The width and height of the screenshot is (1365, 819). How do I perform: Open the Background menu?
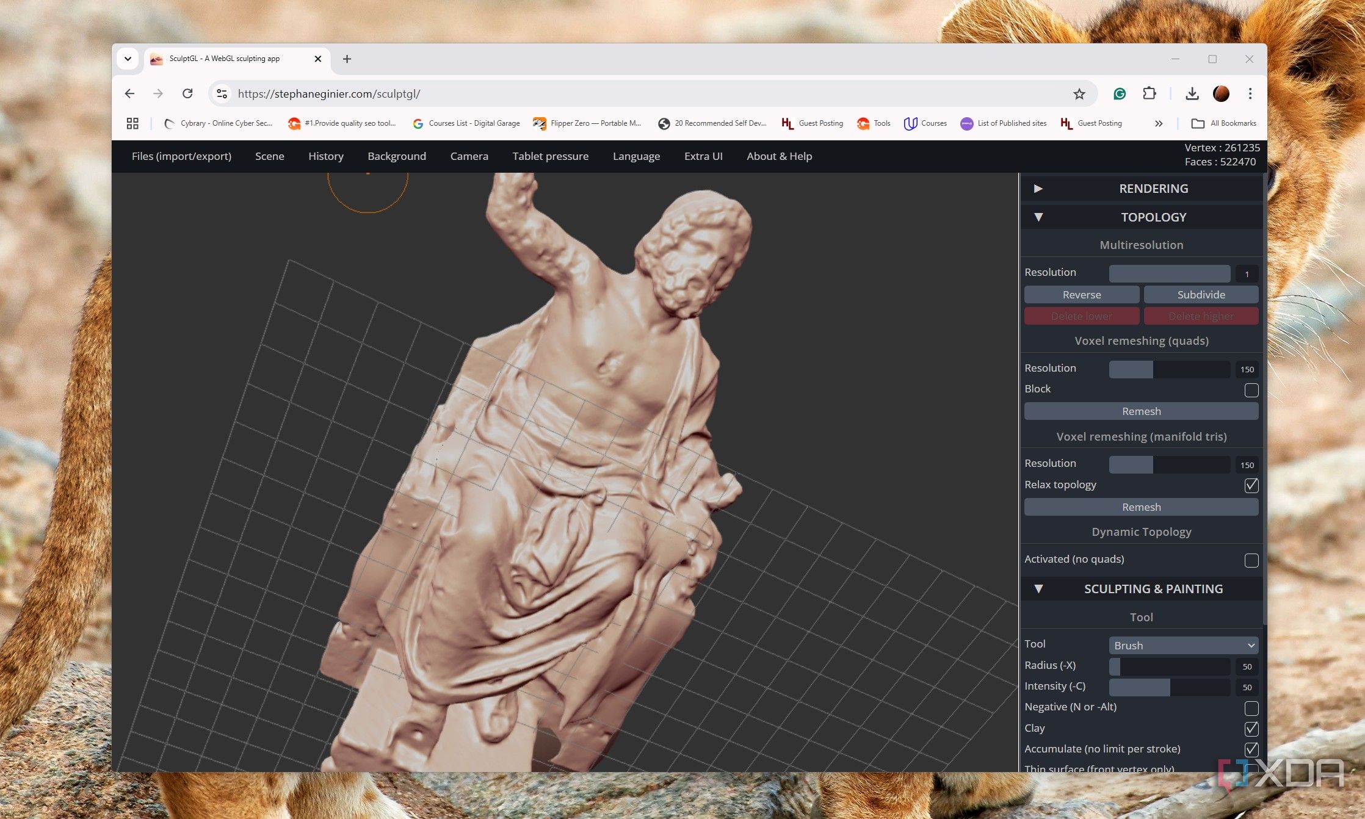[397, 156]
